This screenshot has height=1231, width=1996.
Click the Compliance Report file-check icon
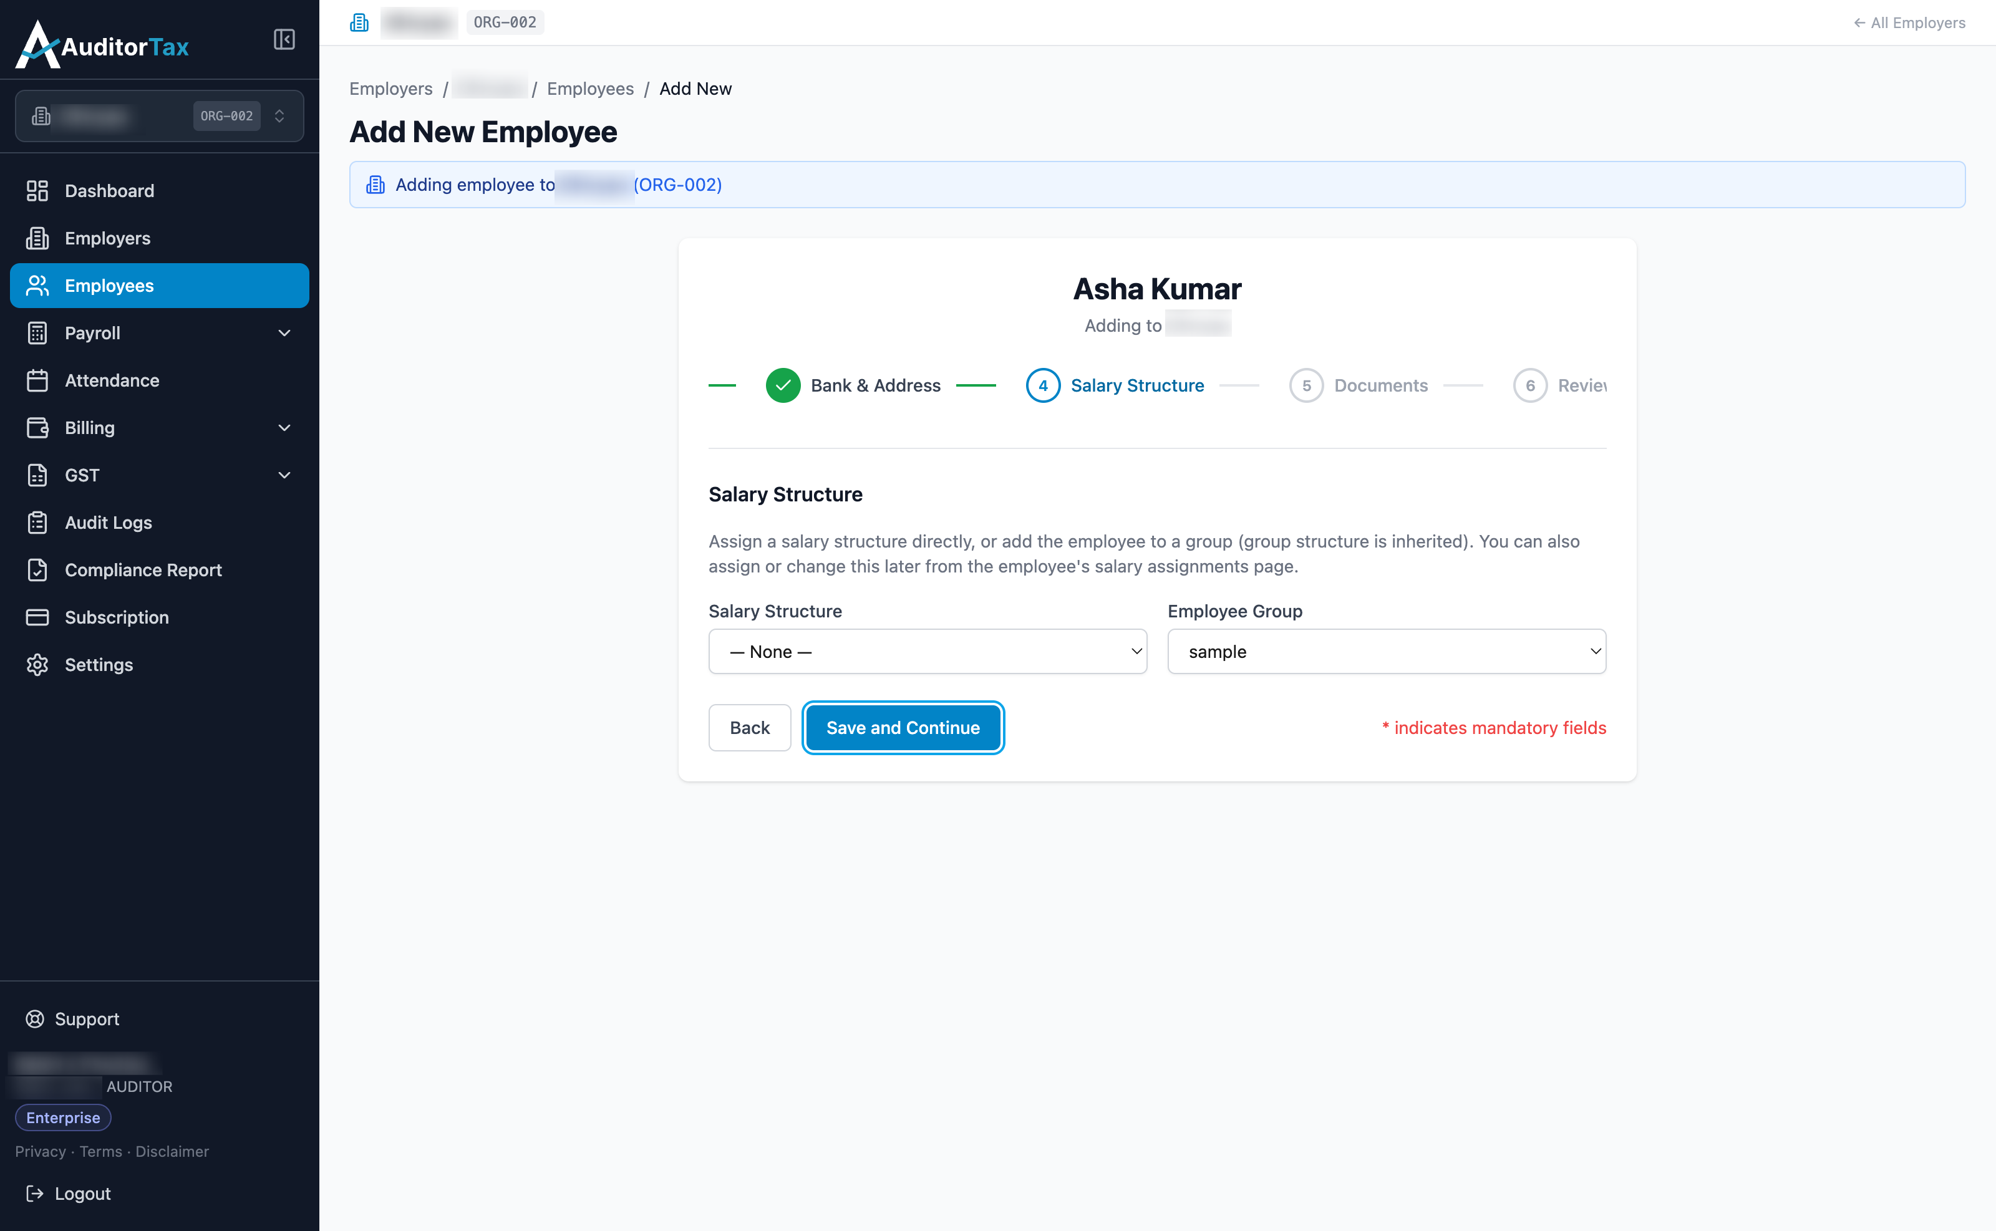pos(37,570)
